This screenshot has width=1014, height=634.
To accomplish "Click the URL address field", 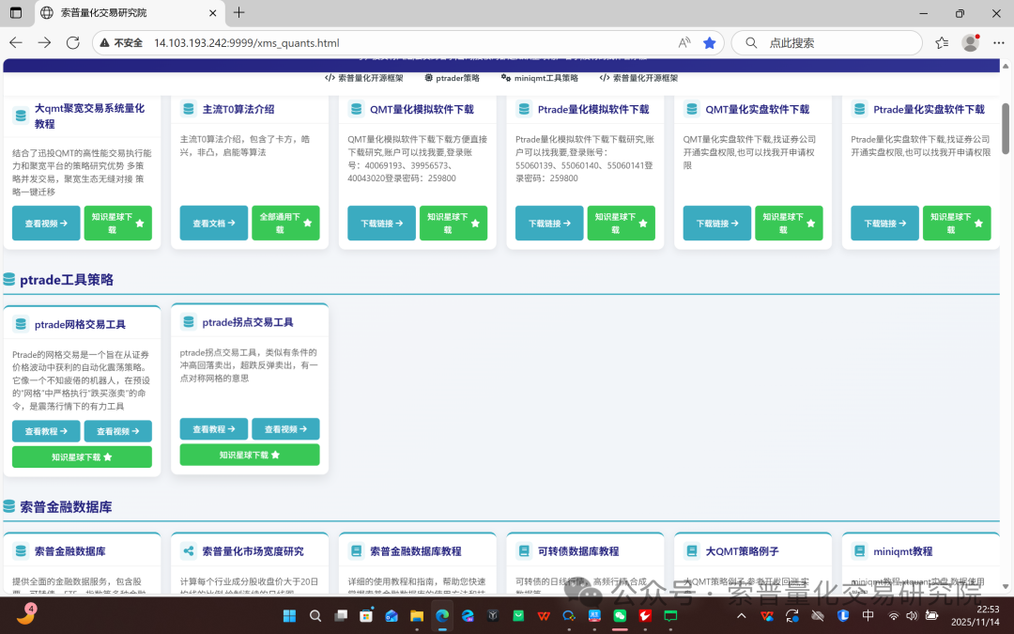I will point(407,42).
